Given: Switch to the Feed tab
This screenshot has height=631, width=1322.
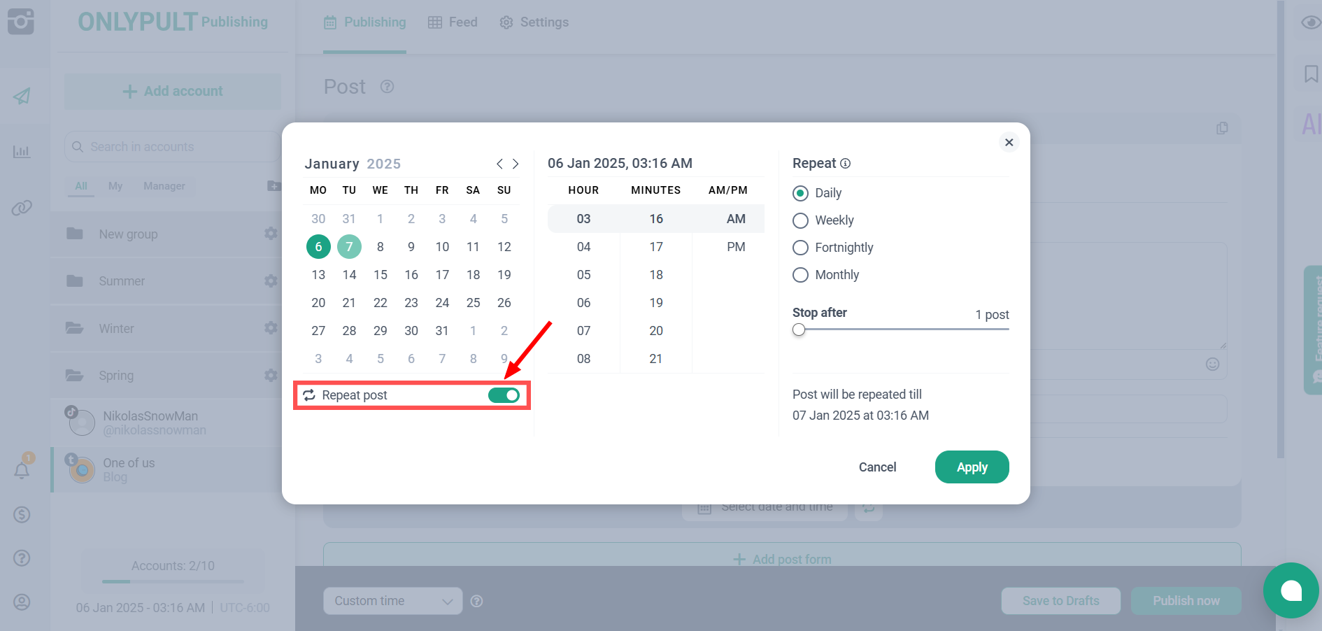Looking at the screenshot, I should (453, 22).
